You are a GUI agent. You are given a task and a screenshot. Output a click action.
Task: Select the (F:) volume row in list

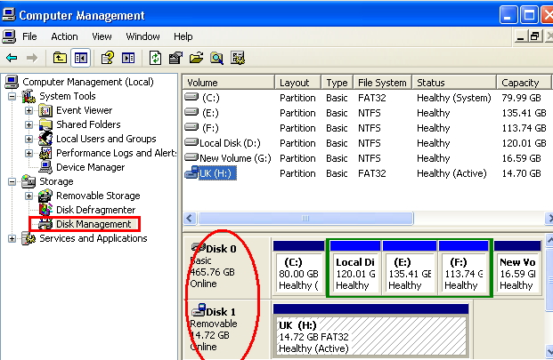tap(367, 128)
